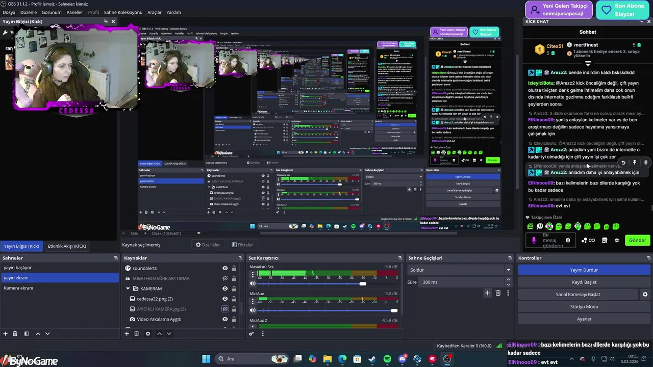The height and width of the screenshot is (367, 653).
Task: Click Kaydı Başlat button
Action: (x=584, y=282)
